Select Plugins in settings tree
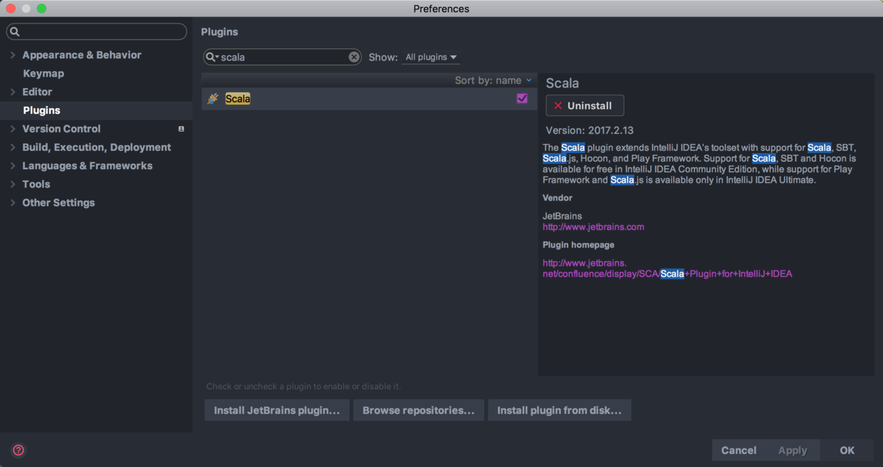 [41, 110]
